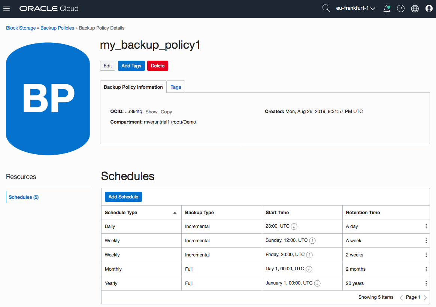Expand the eu-frankfurt-1 region selector
Viewport: 436px width, 307px height.
[x=355, y=9]
